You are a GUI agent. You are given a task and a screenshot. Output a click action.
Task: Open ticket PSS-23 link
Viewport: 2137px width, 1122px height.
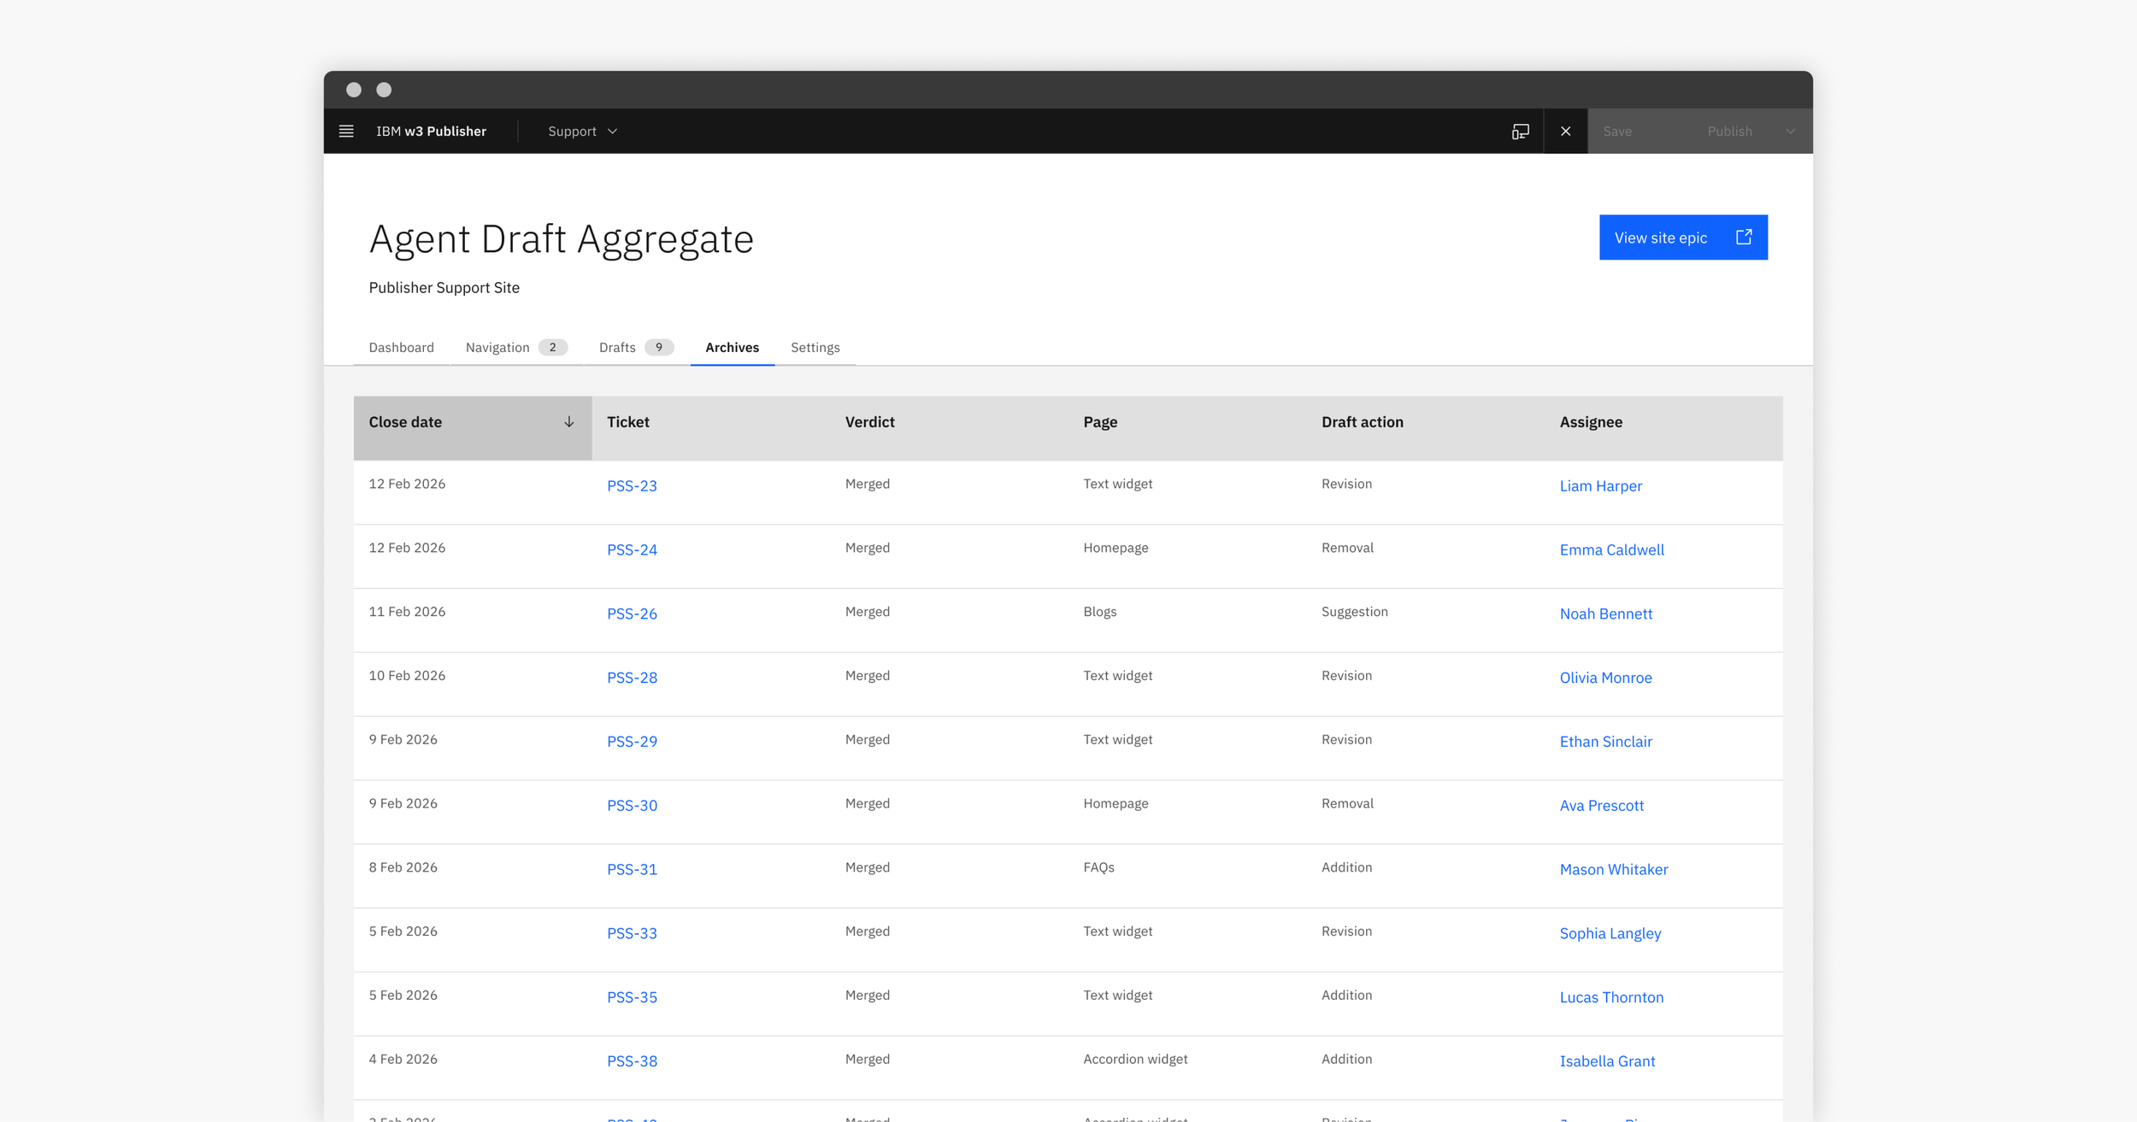pyautogui.click(x=632, y=485)
